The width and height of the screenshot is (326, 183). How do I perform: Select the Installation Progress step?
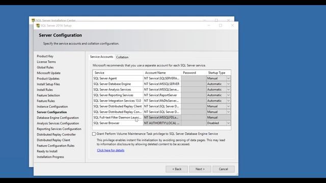(x=50, y=157)
